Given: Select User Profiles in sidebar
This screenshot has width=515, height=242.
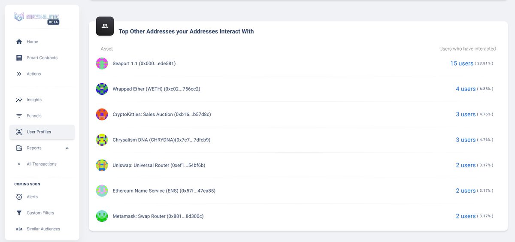Looking at the screenshot, I should pos(42,132).
